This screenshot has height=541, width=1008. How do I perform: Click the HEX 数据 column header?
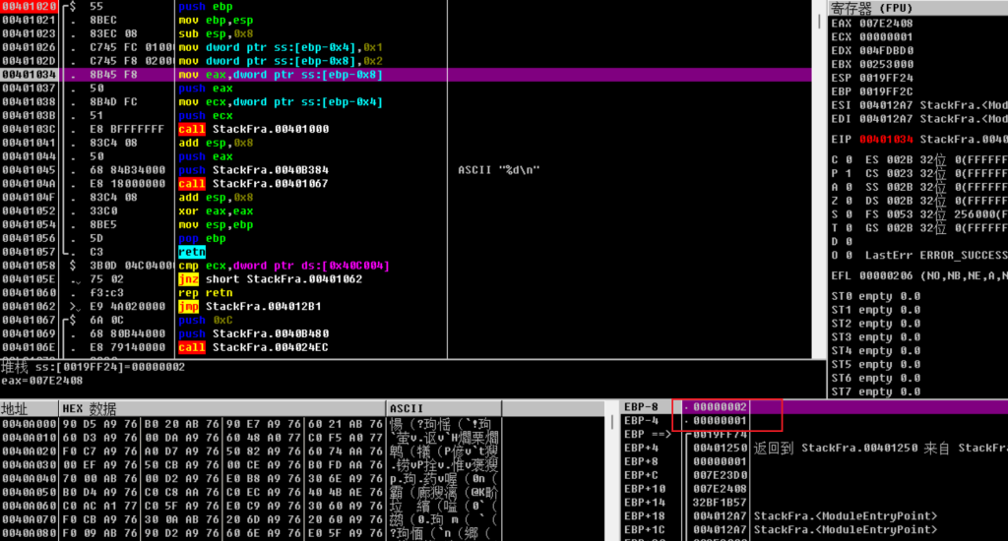pyautogui.click(x=89, y=409)
